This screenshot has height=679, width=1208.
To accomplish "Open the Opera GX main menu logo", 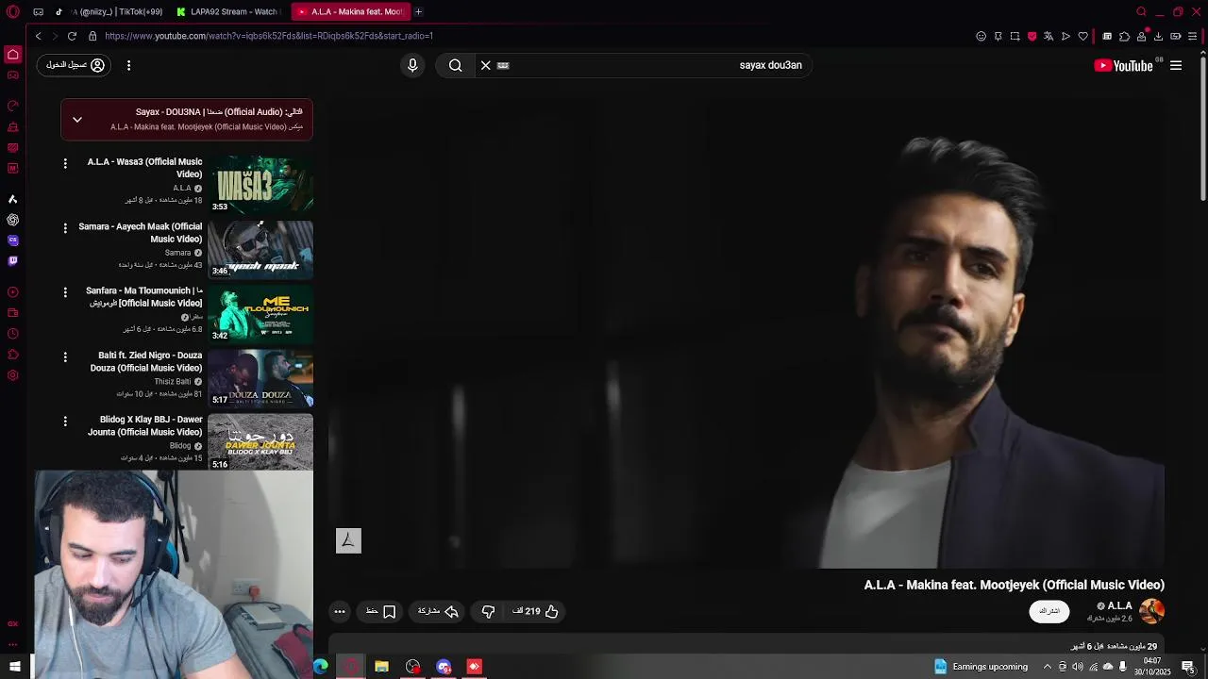I will click(12, 11).
